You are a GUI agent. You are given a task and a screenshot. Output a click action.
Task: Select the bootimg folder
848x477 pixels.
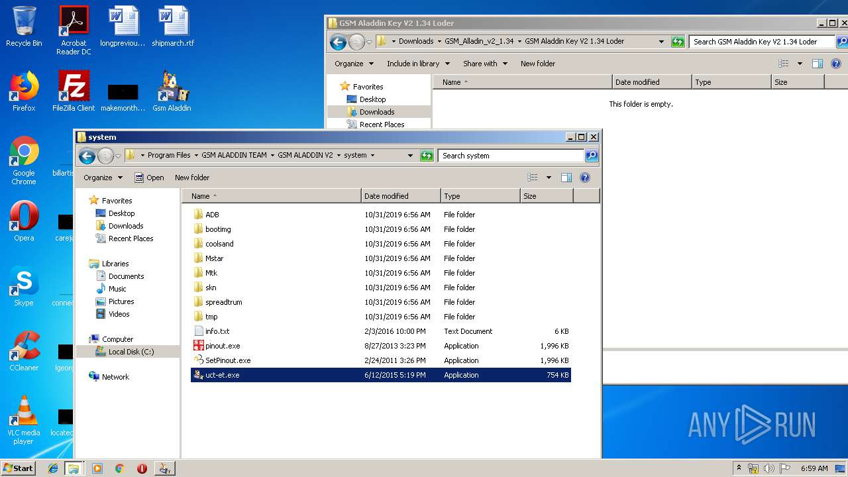tap(381, 229)
